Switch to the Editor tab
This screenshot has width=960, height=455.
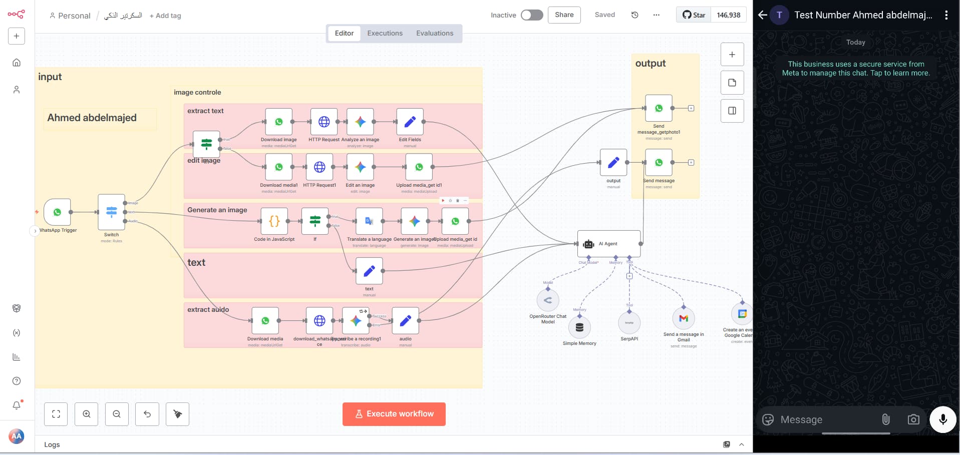pyautogui.click(x=344, y=33)
